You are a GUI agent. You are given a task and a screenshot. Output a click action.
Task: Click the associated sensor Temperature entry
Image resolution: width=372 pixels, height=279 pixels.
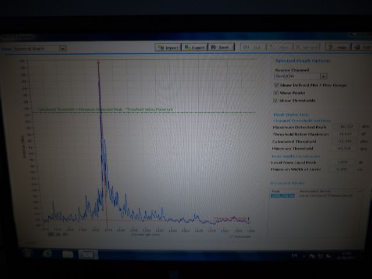[x=325, y=196]
